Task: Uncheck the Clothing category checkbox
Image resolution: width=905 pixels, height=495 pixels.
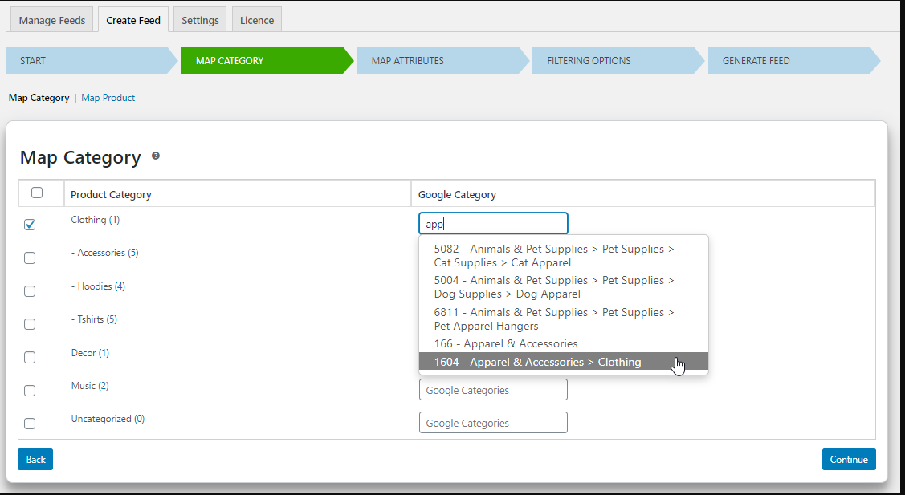Action: click(30, 225)
